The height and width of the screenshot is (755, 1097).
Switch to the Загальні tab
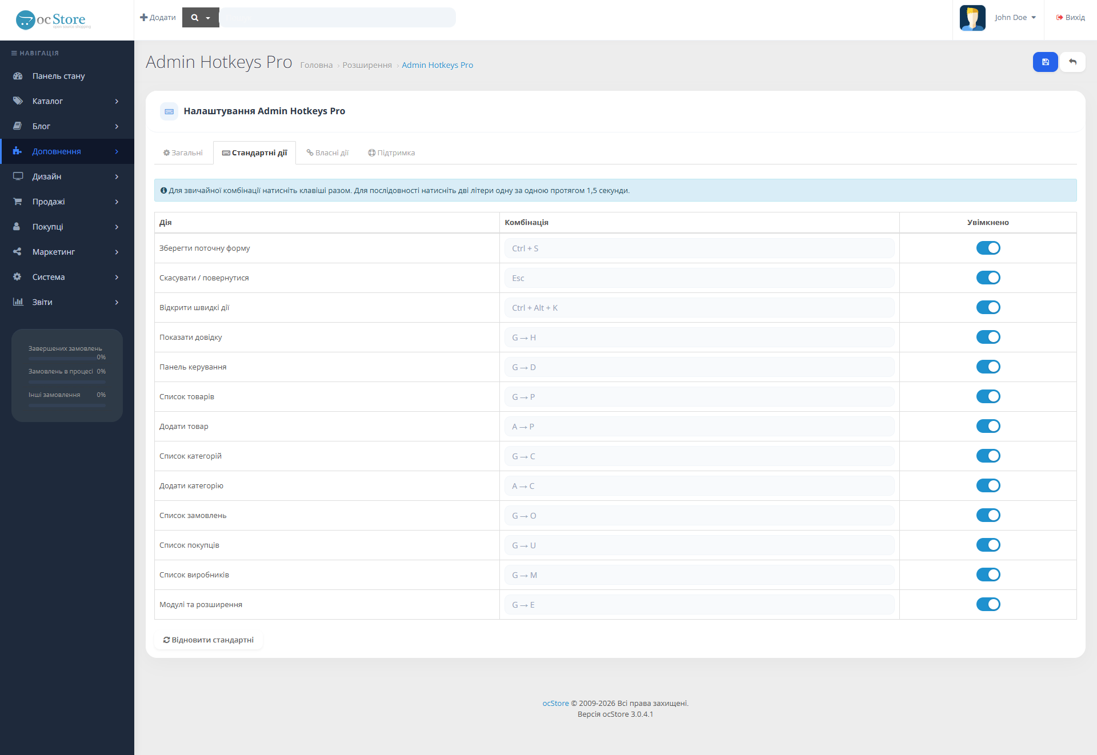click(x=183, y=152)
